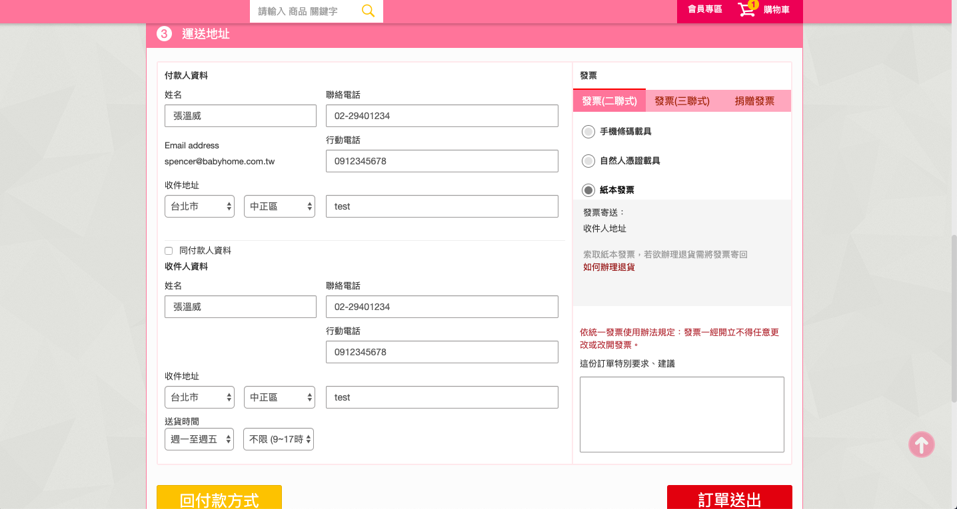Open recipient district dropdown under 收件人資料
This screenshot has width=957, height=509.
[x=279, y=397]
